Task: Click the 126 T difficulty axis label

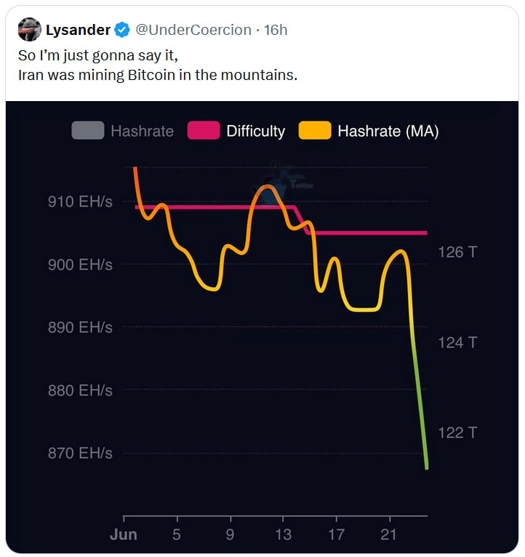Action: (x=457, y=252)
